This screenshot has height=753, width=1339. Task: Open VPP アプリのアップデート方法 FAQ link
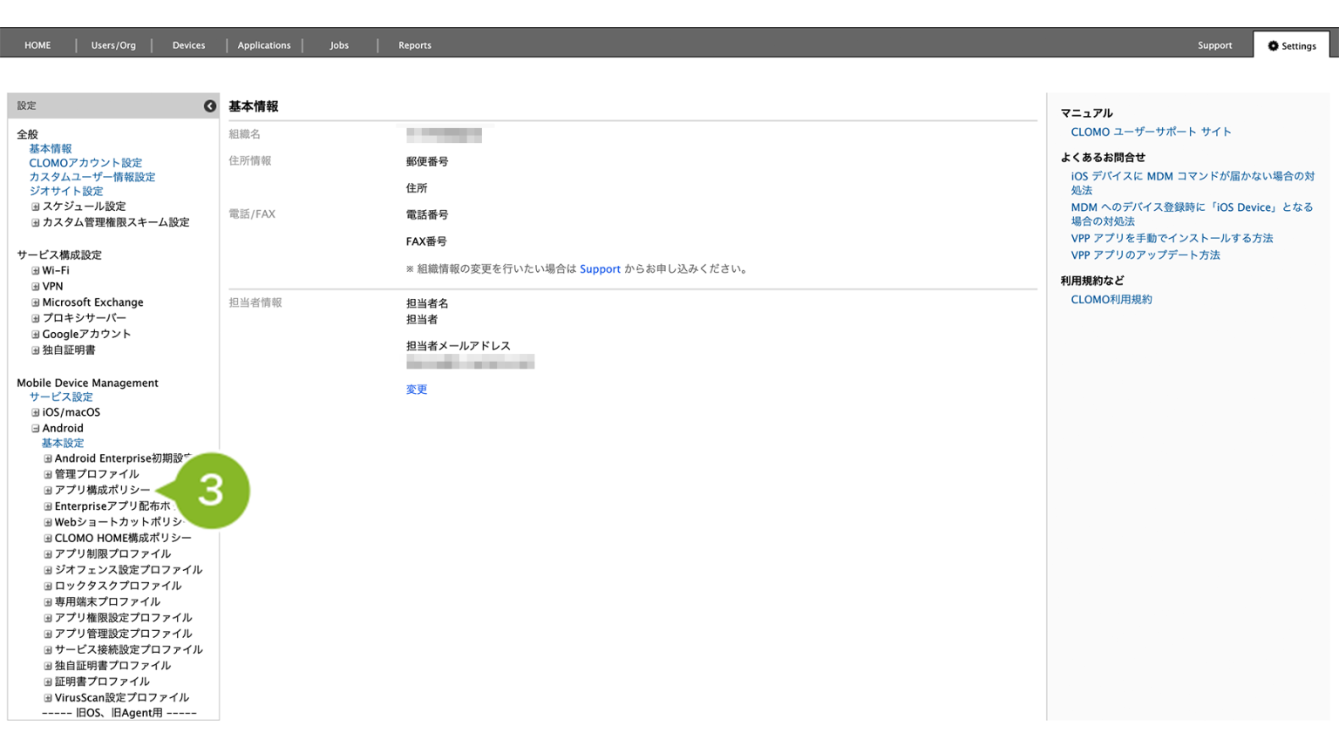point(1145,255)
